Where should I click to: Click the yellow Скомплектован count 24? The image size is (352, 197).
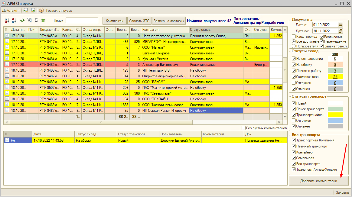(x=335, y=77)
